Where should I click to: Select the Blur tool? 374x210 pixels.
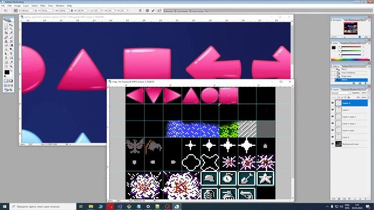pos(6,50)
